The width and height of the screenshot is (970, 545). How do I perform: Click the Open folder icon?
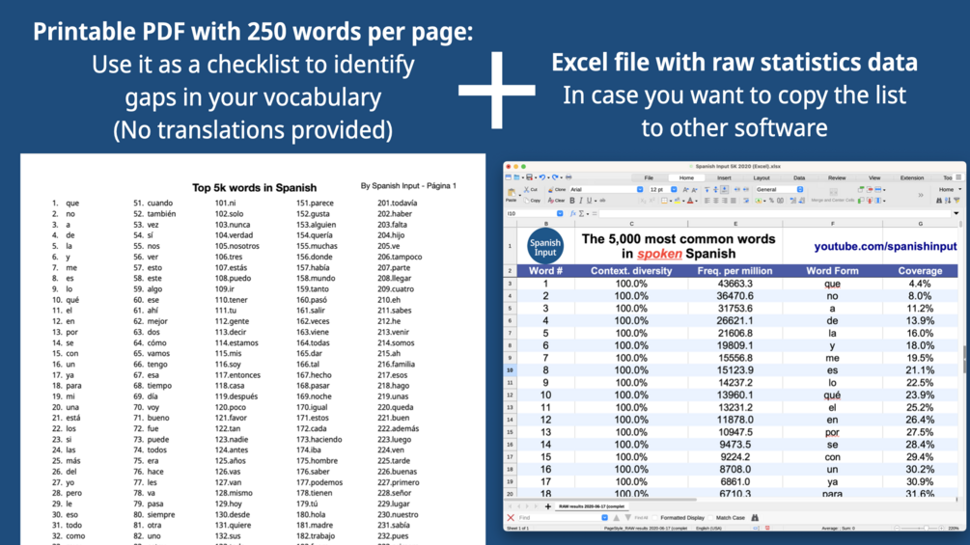coord(516,177)
